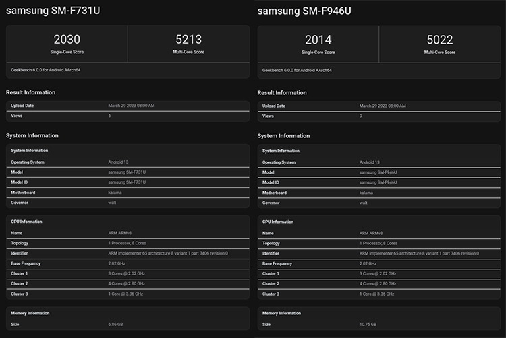Click Android 13 in SM-F946U system information
This screenshot has width=506, height=338.
[370, 162]
